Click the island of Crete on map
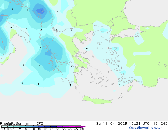 pyautogui.click(x=97, y=100)
